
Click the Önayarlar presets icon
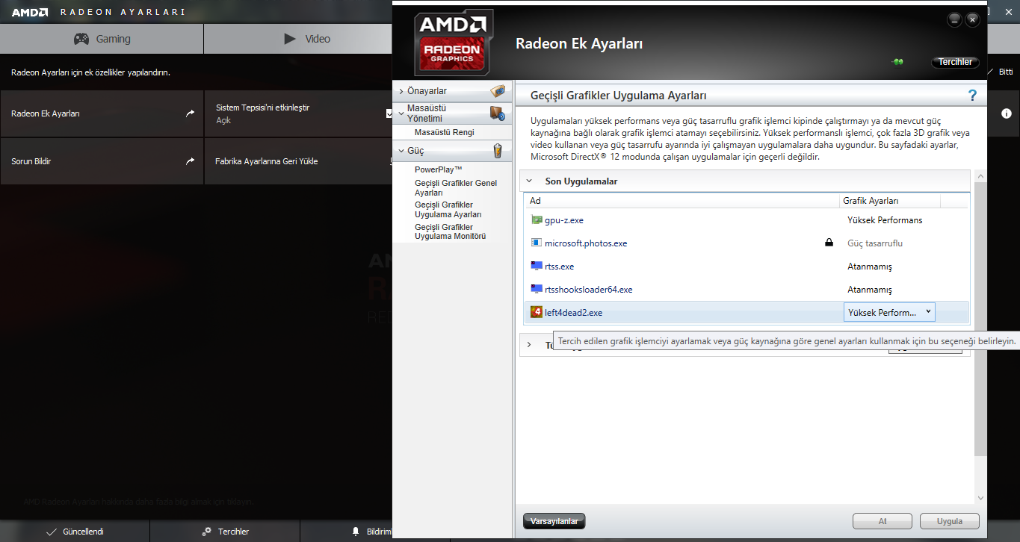click(x=498, y=91)
